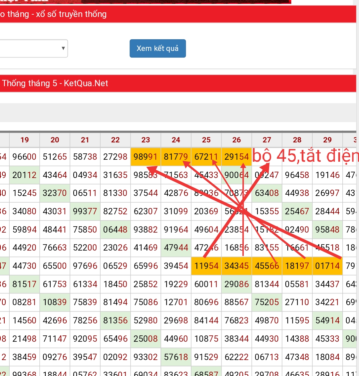Select orange cell 81779
Image resolution: width=359 pixels, height=376 pixels.
(x=176, y=157)
